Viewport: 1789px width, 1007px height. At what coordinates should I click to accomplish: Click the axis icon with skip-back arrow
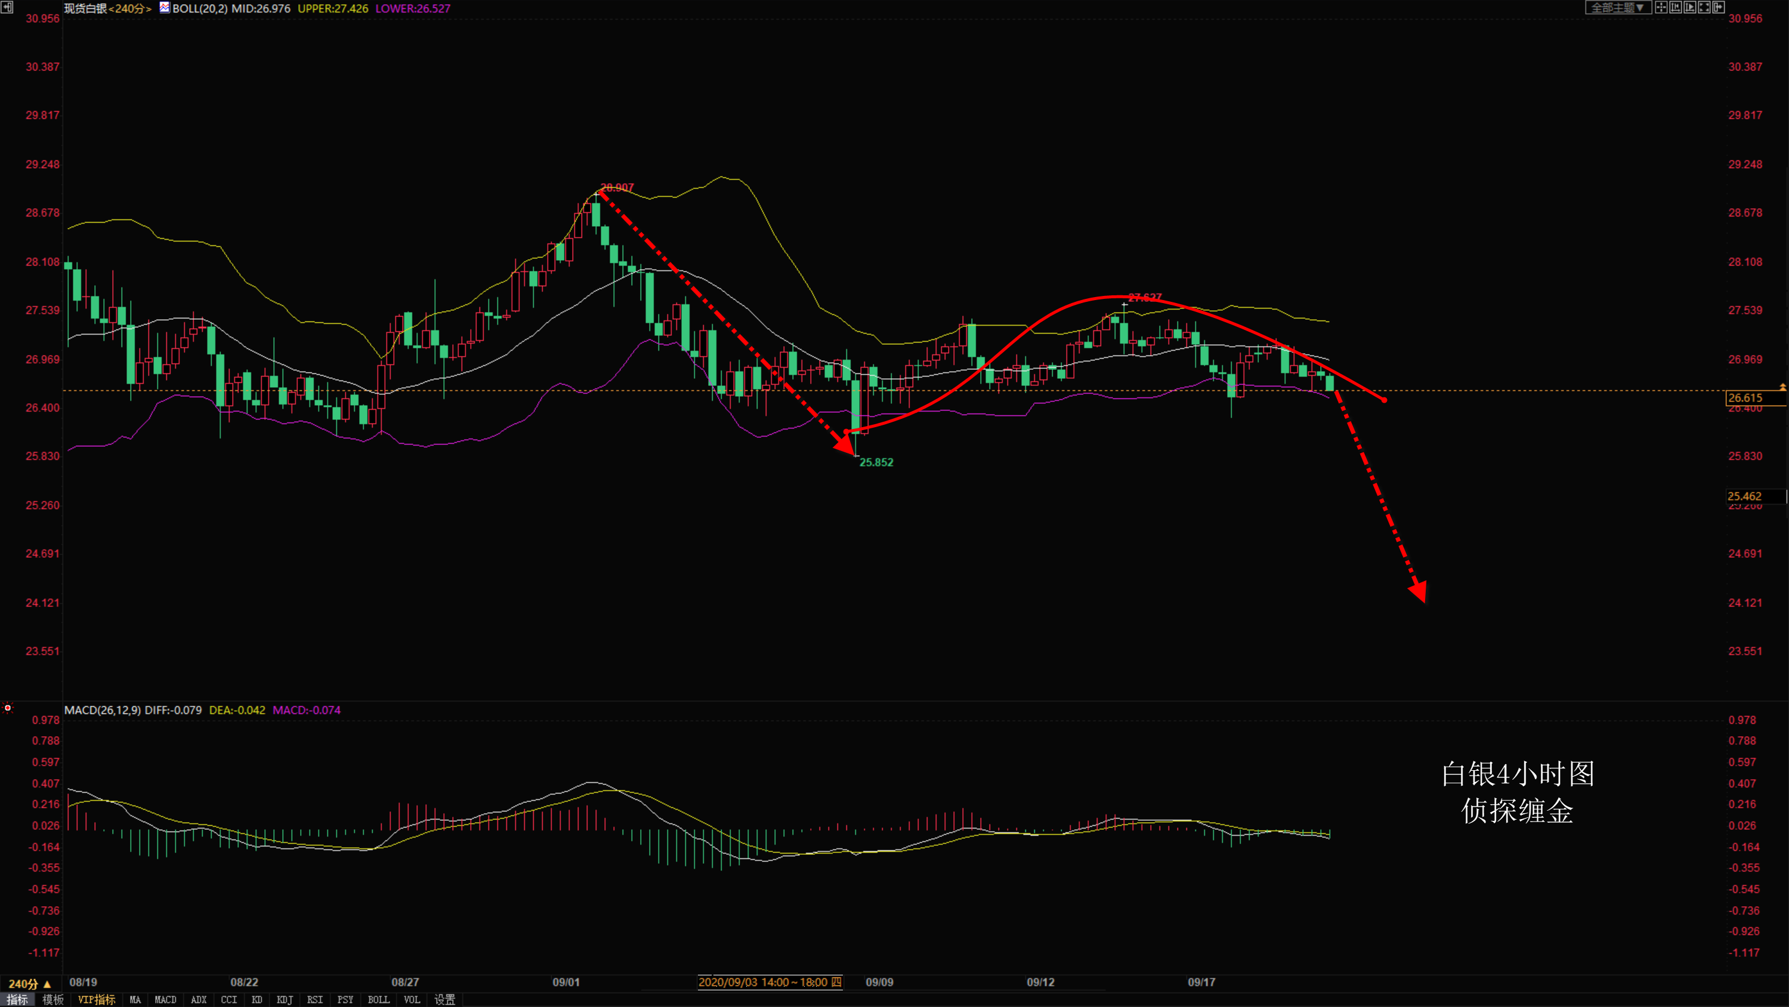(1676, 7)
